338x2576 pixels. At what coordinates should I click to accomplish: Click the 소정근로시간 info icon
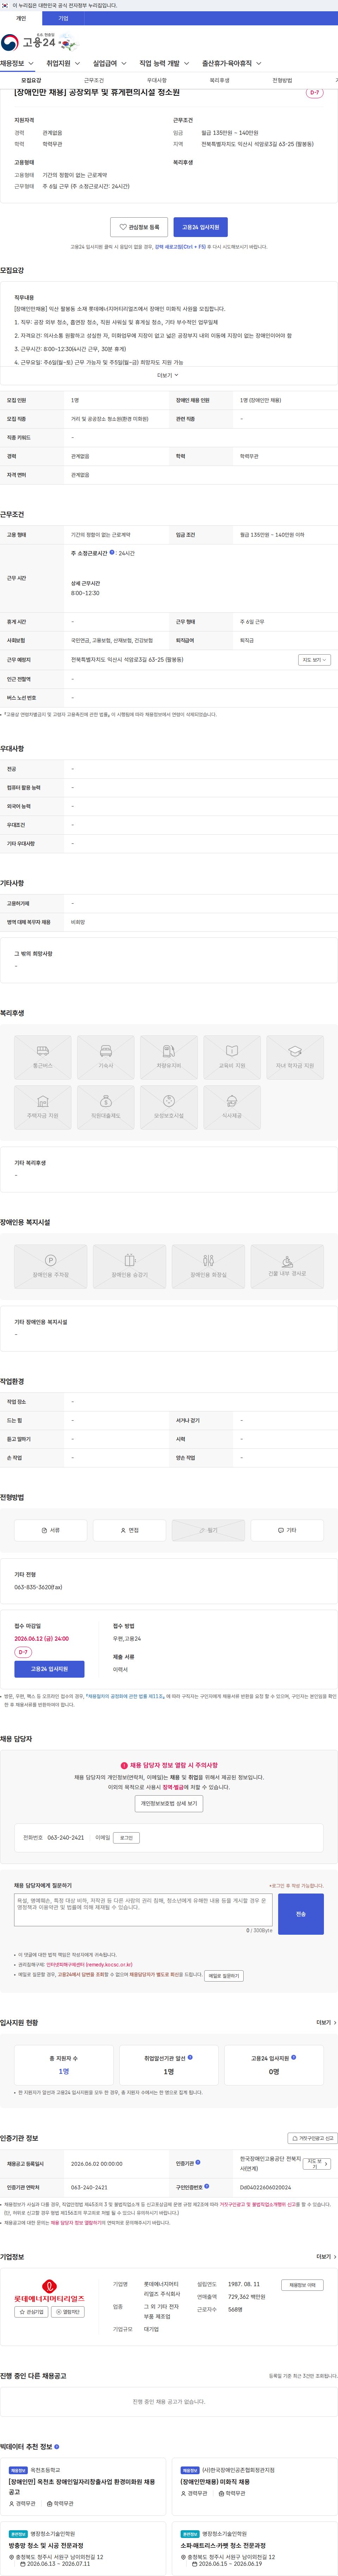[112, 552]
